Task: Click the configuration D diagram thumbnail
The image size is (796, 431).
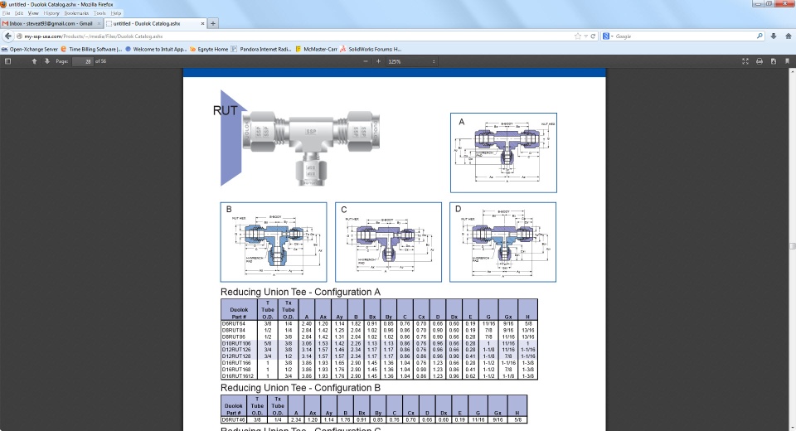Action: [503, 242]
